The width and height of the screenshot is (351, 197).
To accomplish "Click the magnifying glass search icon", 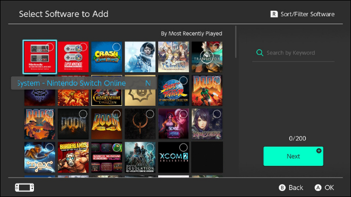I will click(260, 53).
